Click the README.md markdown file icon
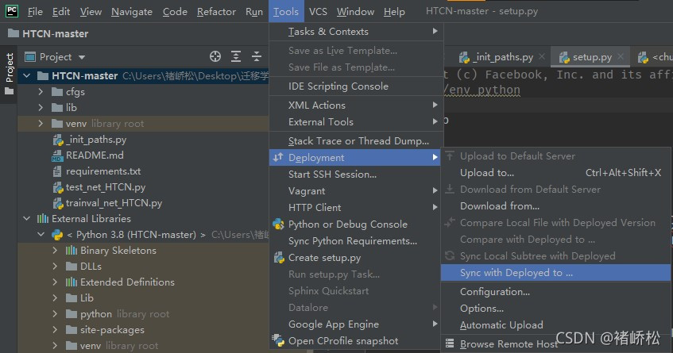673x353 pixels. [57, 155]
